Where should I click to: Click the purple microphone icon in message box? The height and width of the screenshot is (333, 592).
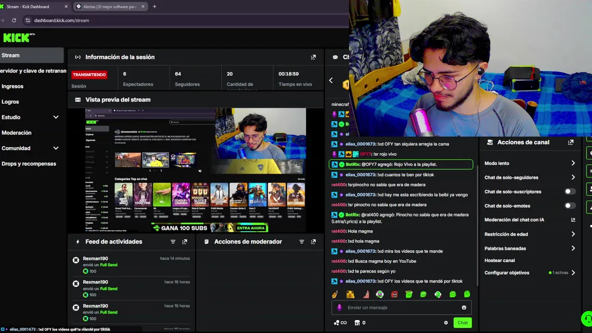339,308
